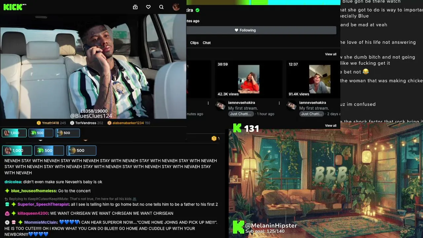This screenshot has width=423, height=238.
Task: Click the username blue_houseofhomeless in chat
Action: point(34,191)
